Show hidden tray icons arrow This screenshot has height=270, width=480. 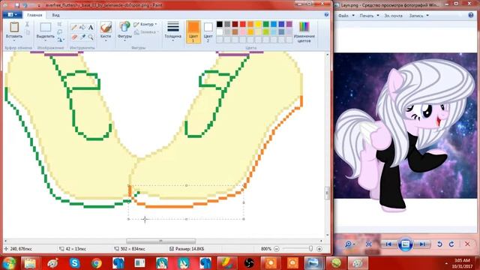446,263
